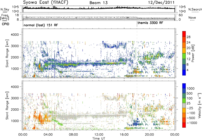Screen dimensions: 202x140
Task: Select the 'Freq. [MHz]' axis label
Action: point(5,17)
